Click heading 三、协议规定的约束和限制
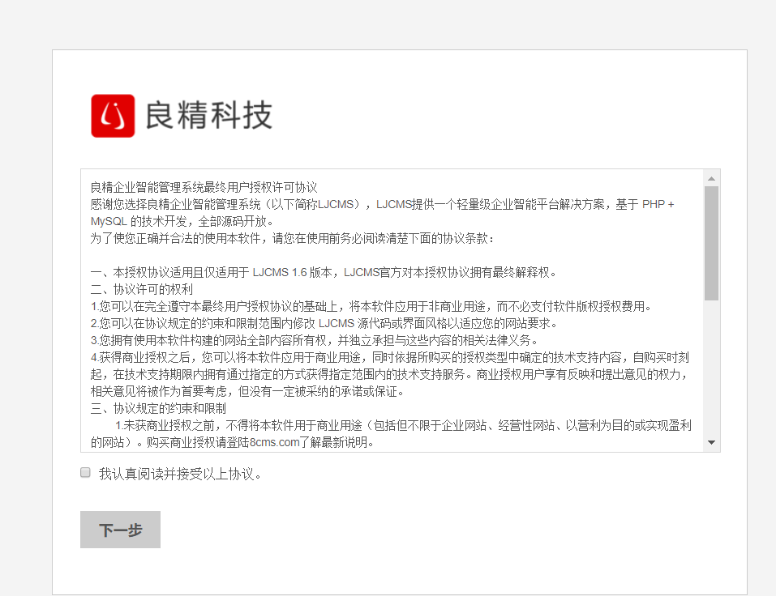The width and height of the screenshot is (776, 596). (158, 408)
